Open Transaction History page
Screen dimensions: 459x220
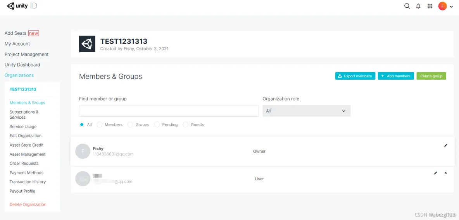coord(28,182)
